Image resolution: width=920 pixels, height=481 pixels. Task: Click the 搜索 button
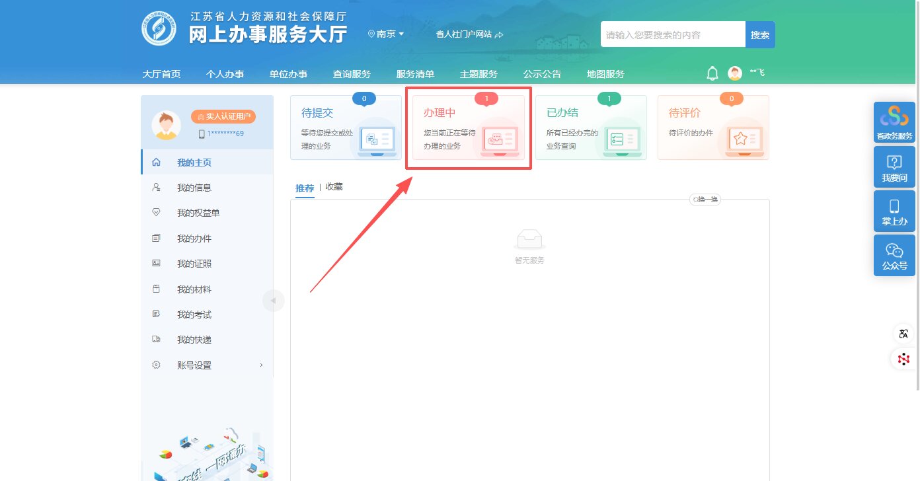pos(760,35)
